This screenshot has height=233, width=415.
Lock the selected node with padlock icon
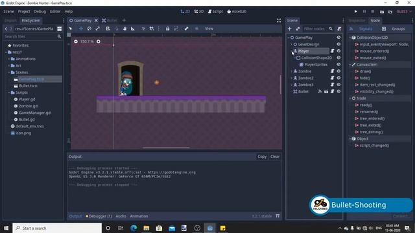pos(167,28)
